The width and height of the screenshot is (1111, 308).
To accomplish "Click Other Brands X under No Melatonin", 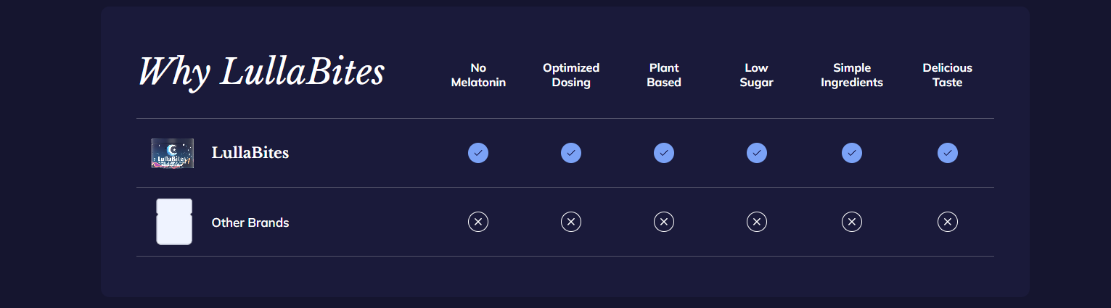I will [x=478, y=222].
